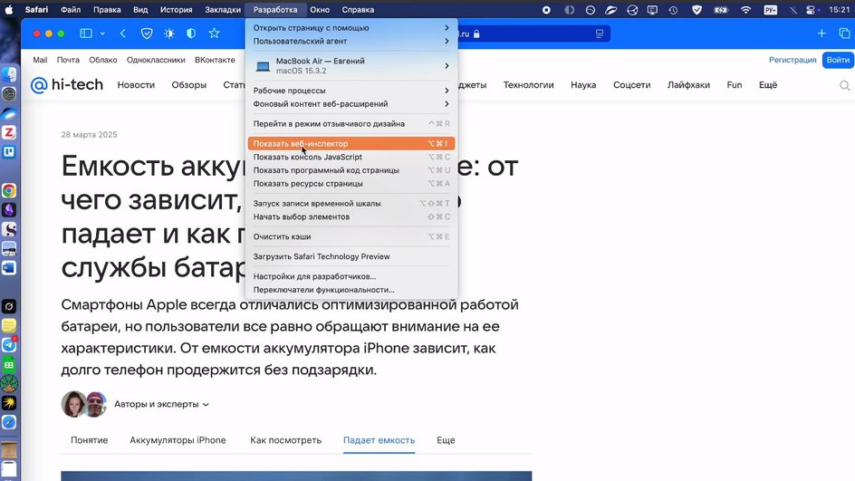Click the half-shield extension icon

coord(191,34)
